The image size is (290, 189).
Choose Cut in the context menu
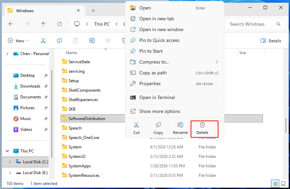tap(136, 128)
